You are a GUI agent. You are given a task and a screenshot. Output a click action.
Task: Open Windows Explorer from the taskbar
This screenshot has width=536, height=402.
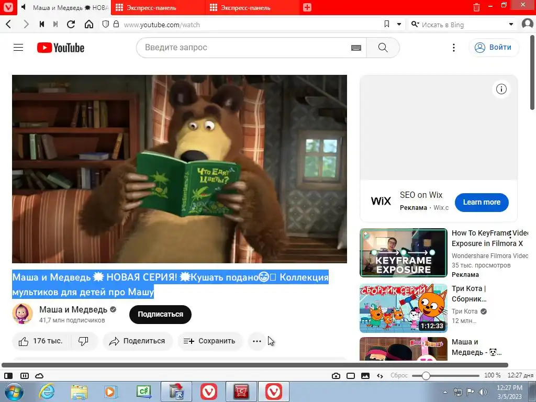(x=79, y=392)
